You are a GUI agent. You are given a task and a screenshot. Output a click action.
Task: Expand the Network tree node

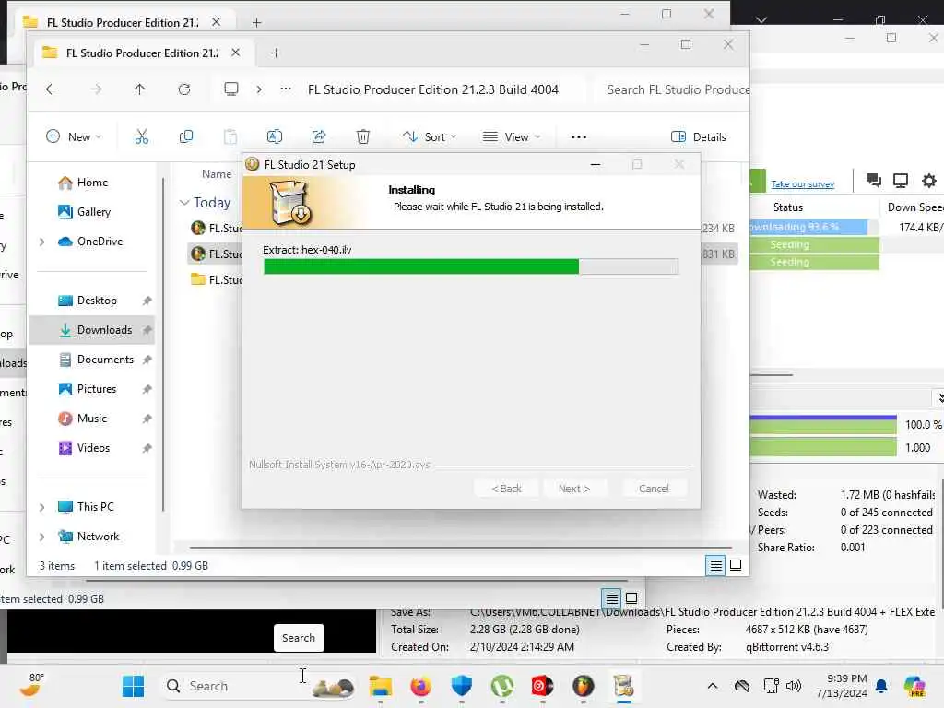tap(41, 537)
